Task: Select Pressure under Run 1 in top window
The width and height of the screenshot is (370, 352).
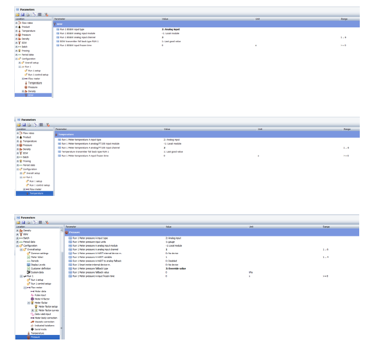Action: coord(33,87)
